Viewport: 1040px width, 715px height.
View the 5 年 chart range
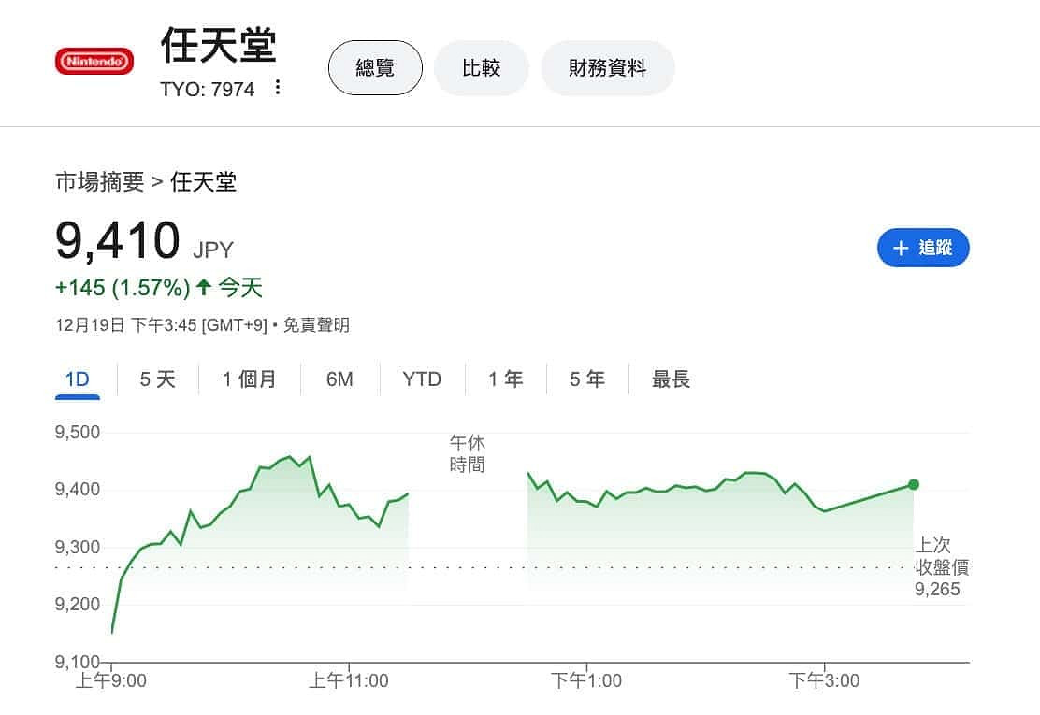pyautogui.click(x=586, y=379)
